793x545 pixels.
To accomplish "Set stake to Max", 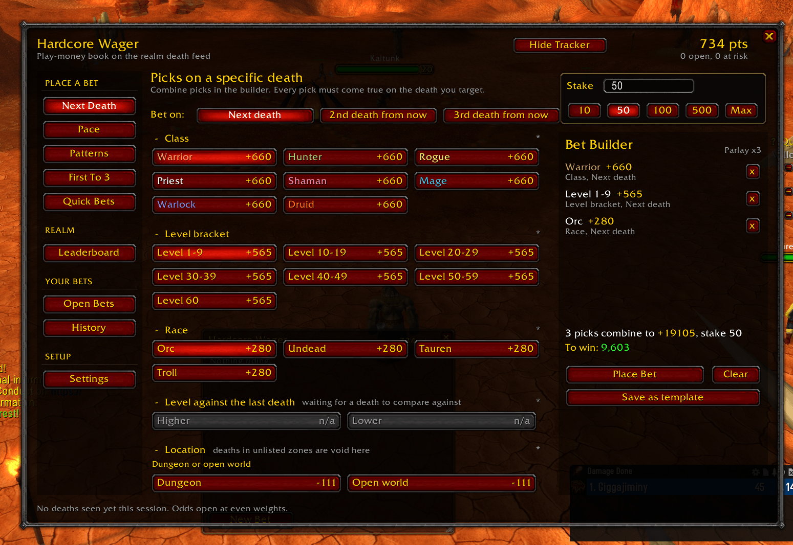I will point(741,110).
